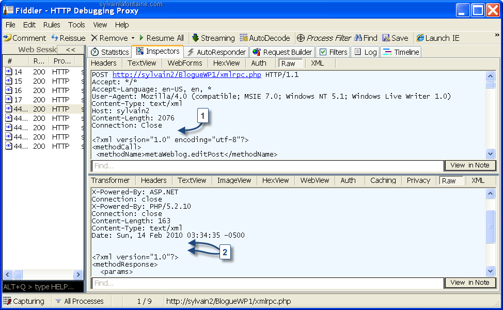Select request Auth inspector tab
This screenshot has height=310, width=503.
click(x=259, y=63)
